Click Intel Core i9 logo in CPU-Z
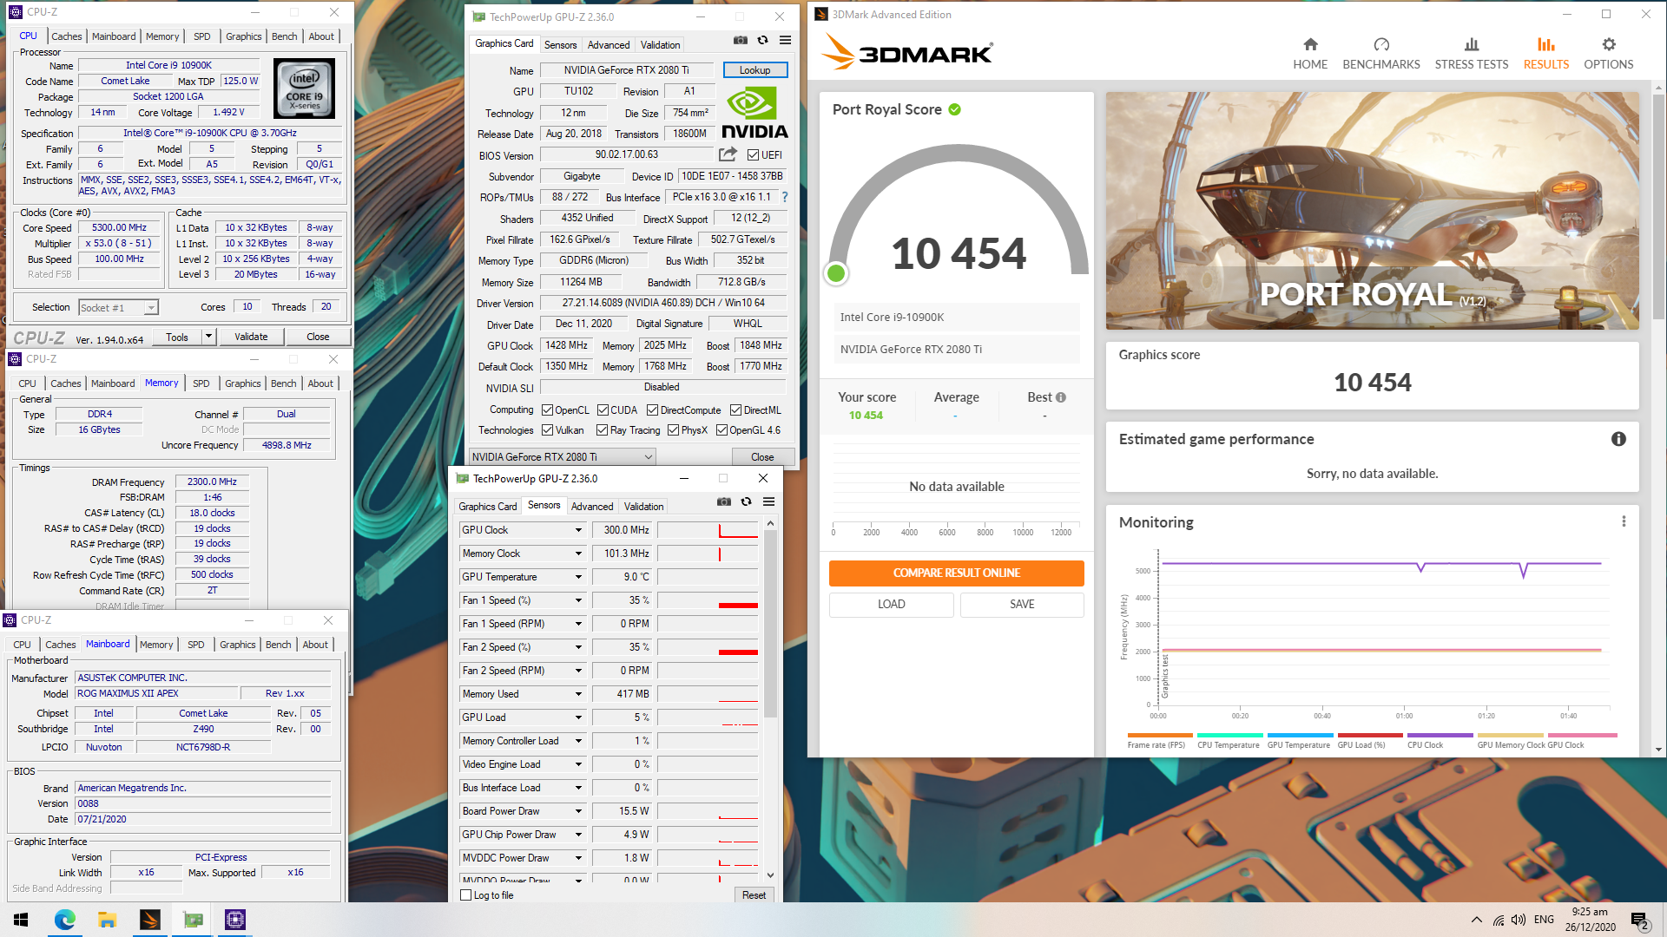The image size is (1667, 937). tap(304, 88)
